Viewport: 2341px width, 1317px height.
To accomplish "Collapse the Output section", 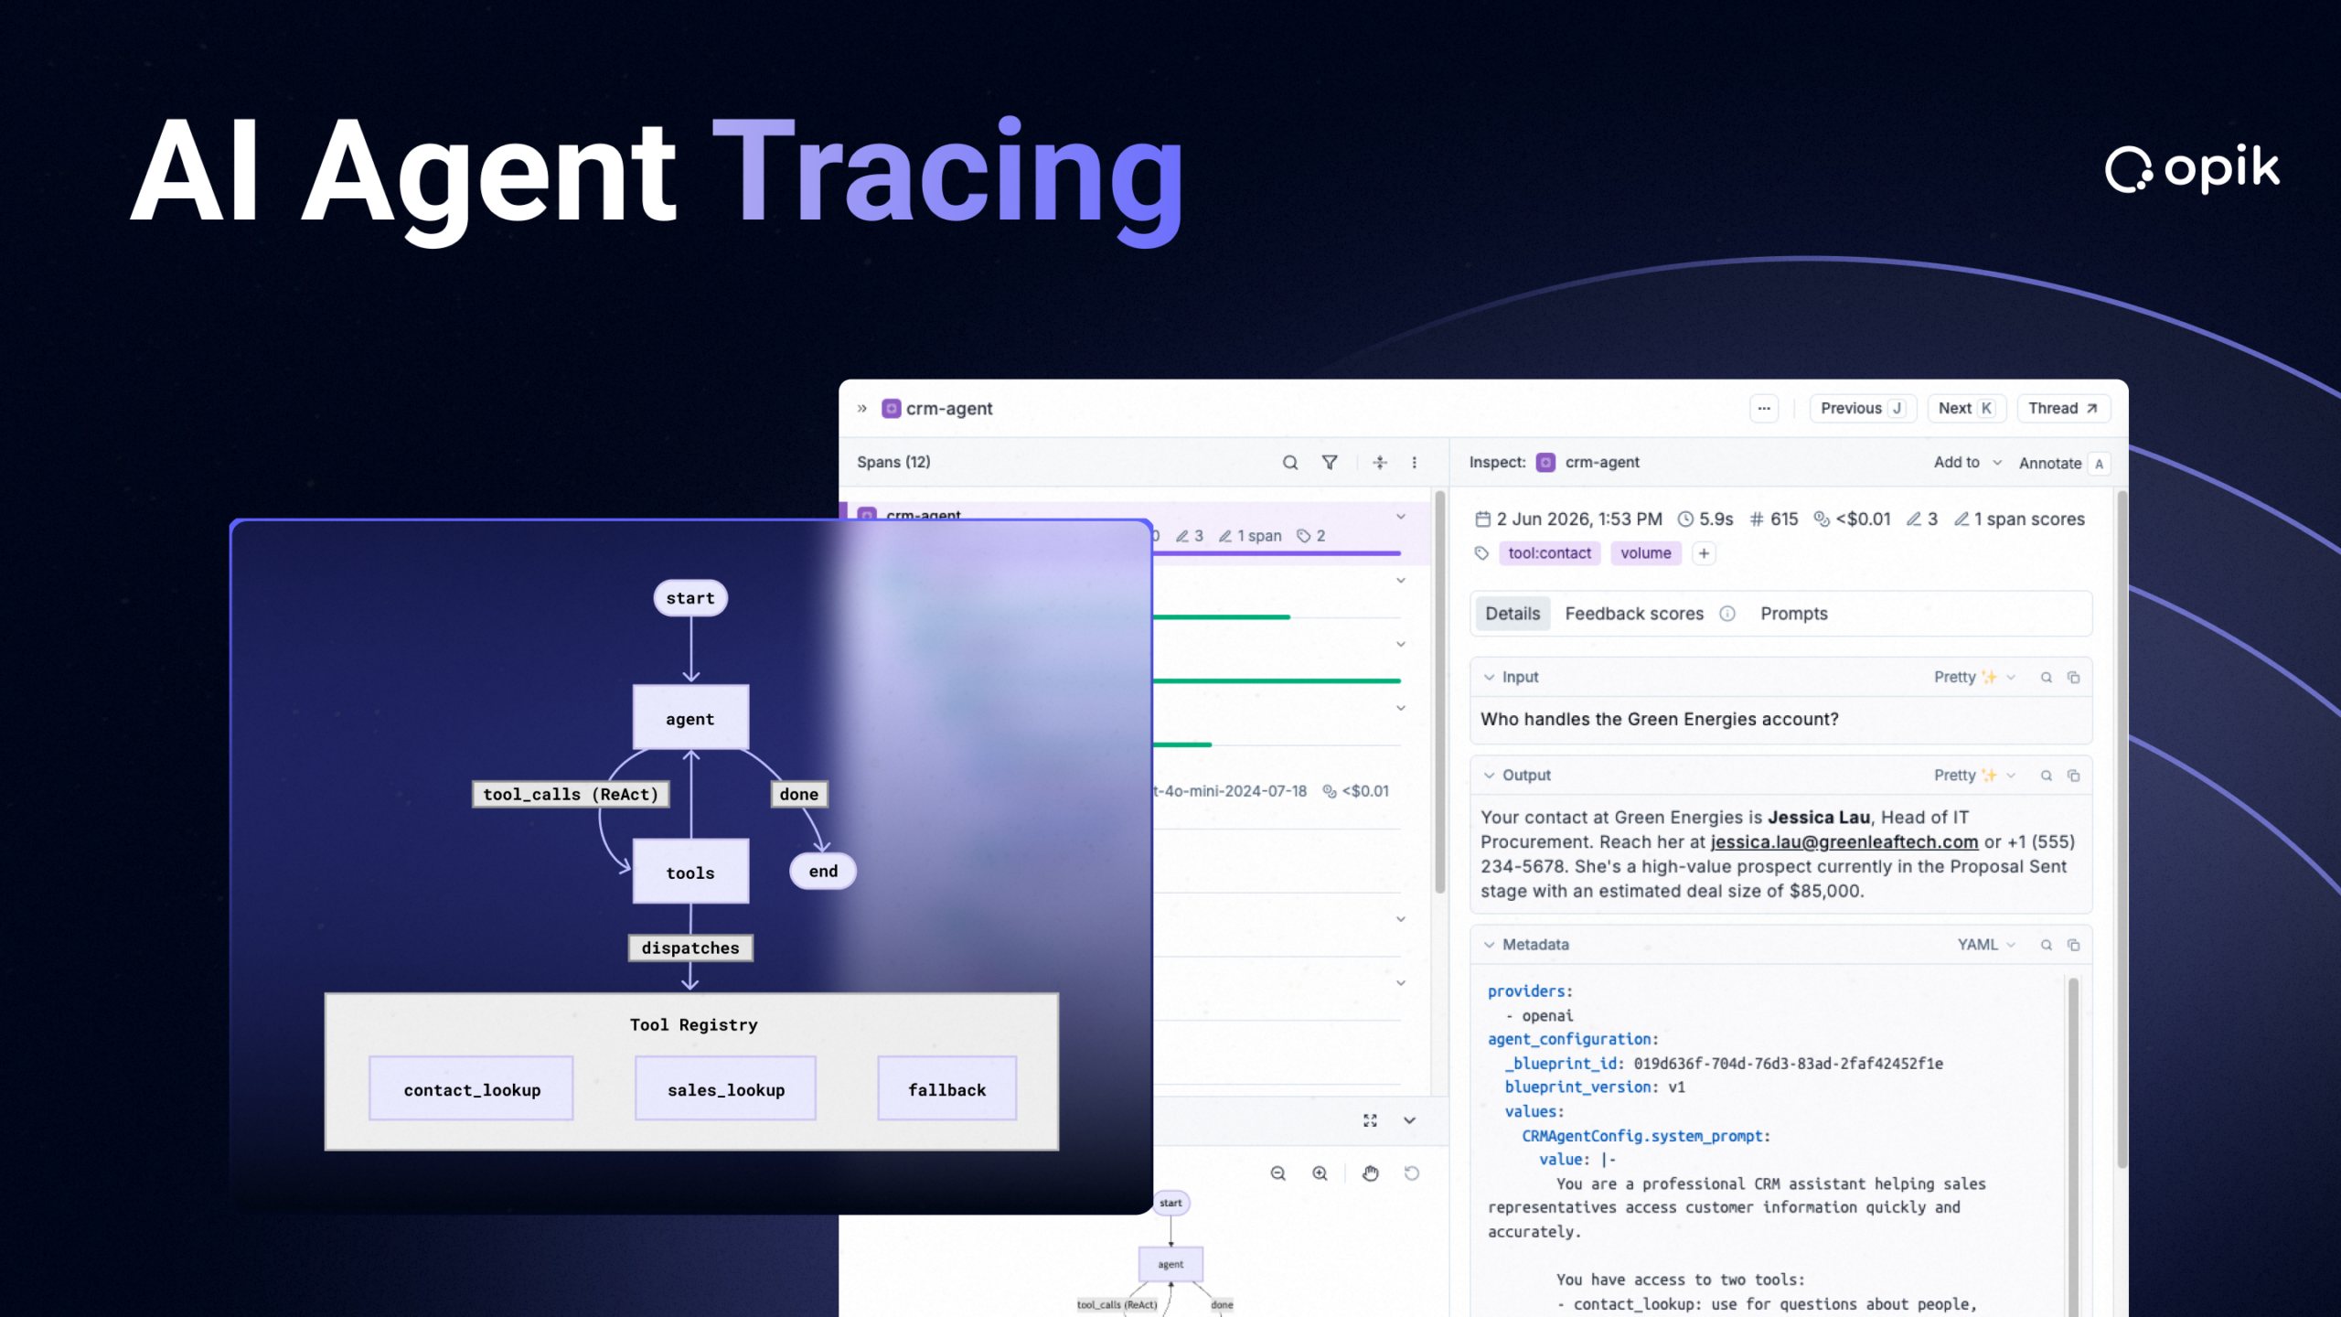I will (x=1490, y=776).
